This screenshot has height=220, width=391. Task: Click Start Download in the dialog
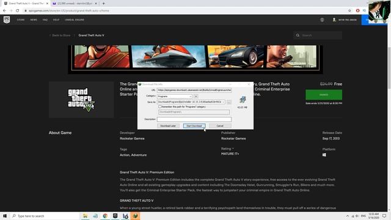coord(194,126)
